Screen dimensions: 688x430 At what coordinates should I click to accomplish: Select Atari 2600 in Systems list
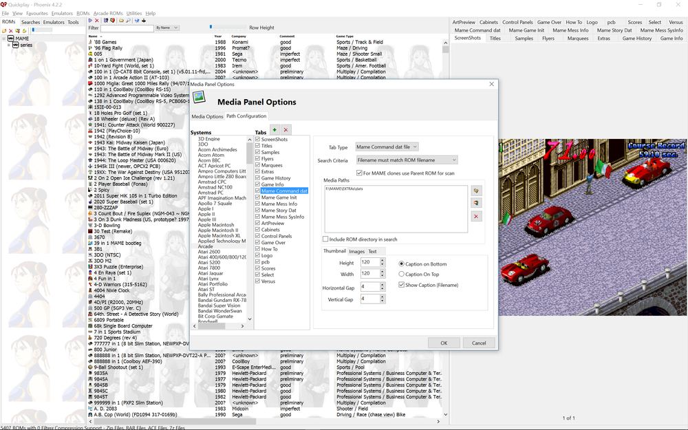coord(209,252)
